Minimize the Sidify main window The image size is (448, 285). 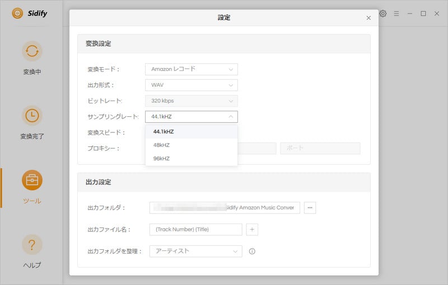(410, 13)
